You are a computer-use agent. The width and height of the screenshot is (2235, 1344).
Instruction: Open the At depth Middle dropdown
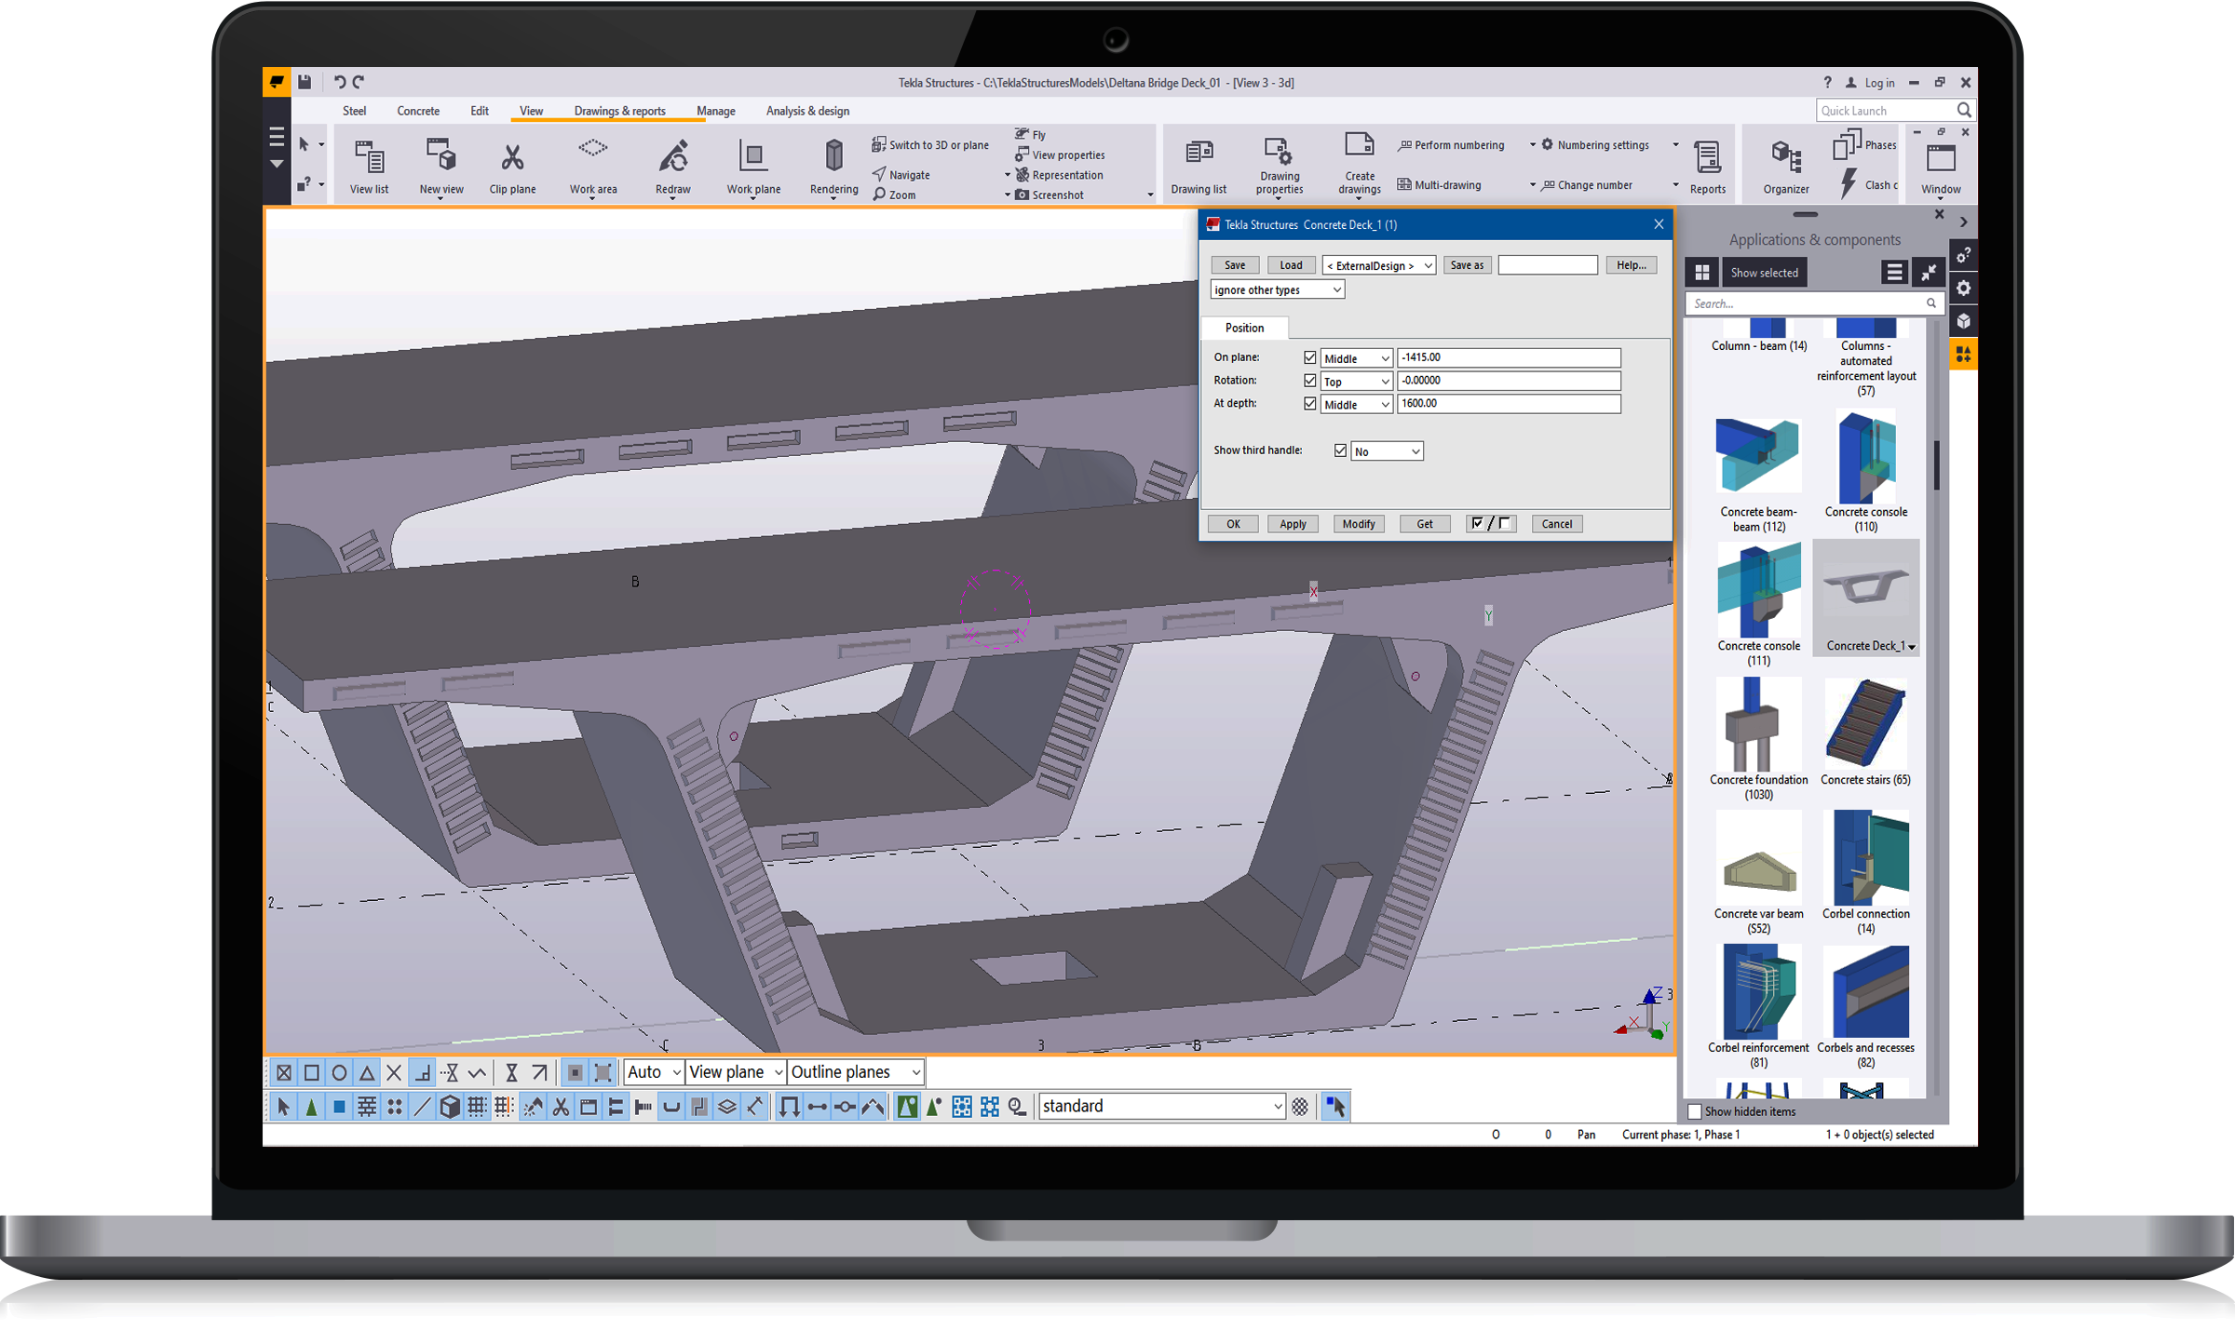pos(1356,405)
